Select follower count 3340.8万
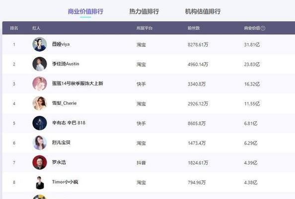Viewport: 295px width, 199px height. tap(197, 84)
